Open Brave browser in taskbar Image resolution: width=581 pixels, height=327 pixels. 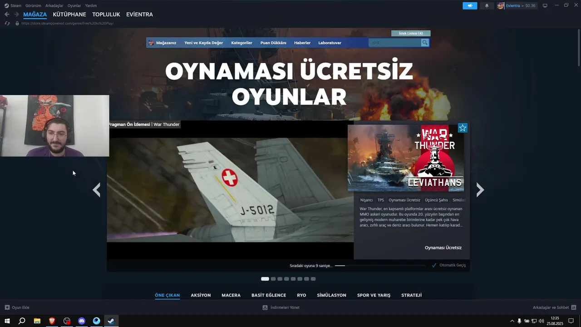52,321
